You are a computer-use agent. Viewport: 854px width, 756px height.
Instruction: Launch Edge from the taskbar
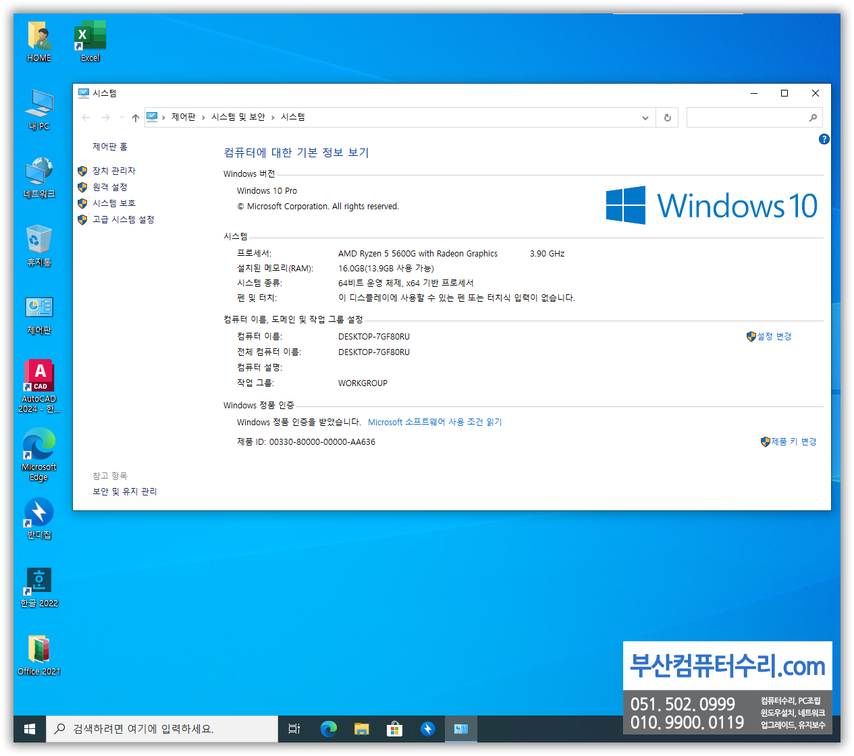pyautogui.click(x=329, y=729)
